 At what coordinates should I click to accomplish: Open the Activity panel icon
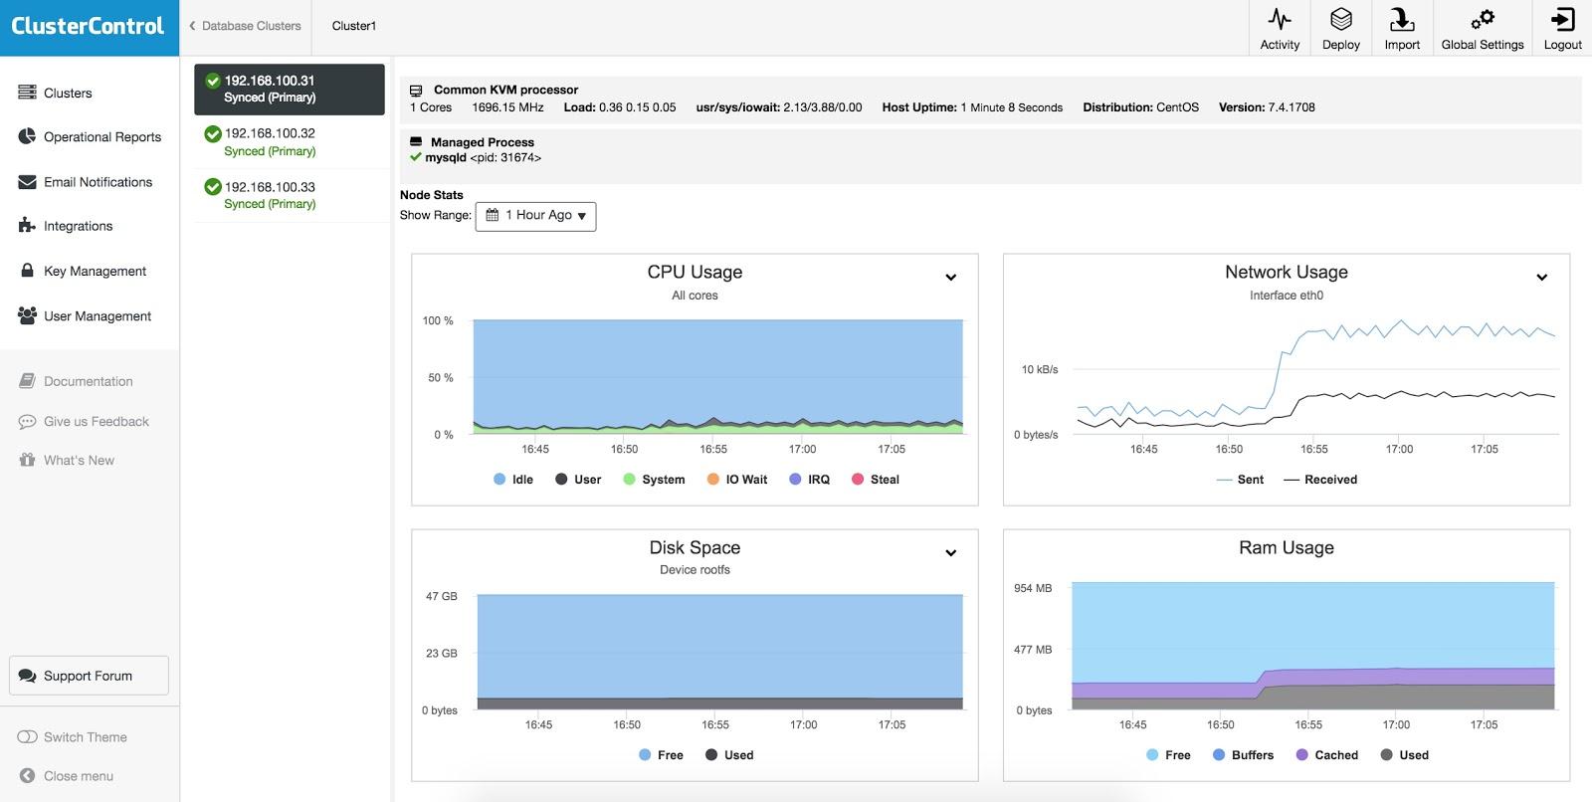tap(1280, 19)
